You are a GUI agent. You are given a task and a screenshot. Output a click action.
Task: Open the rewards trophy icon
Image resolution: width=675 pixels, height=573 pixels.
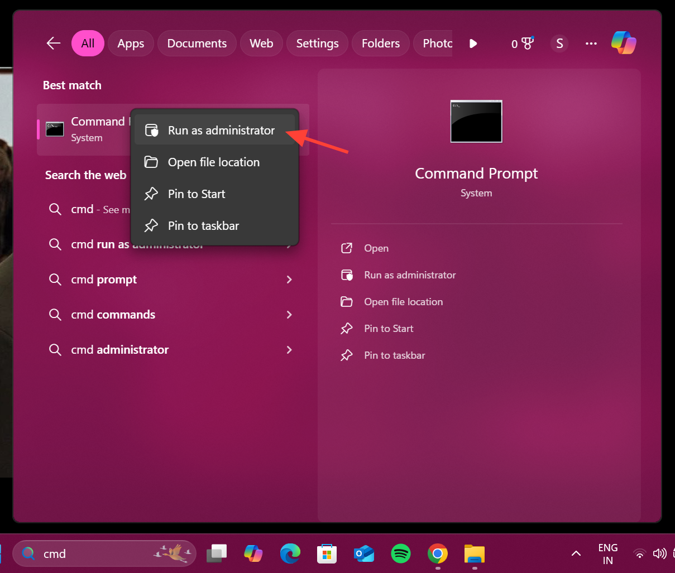(x=523, y=44)
